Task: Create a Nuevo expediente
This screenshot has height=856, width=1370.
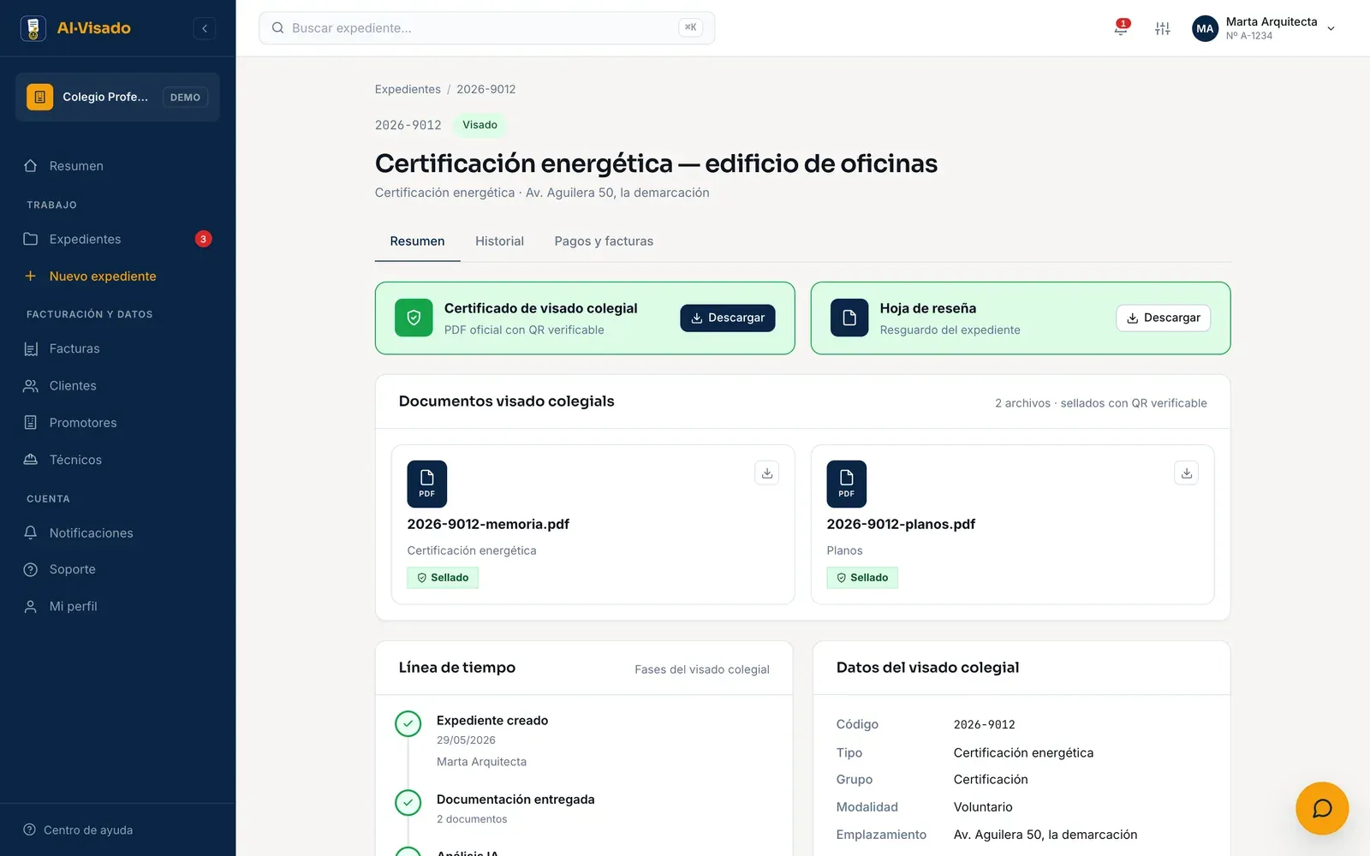Action: click(117, 276)
